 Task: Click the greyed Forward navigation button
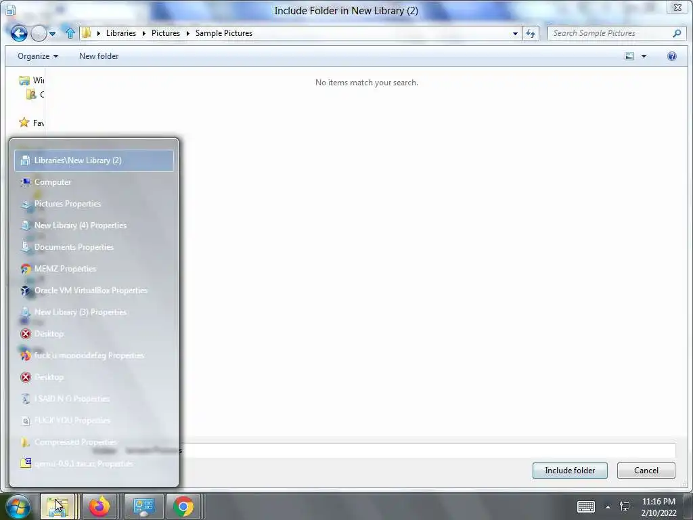(x=39, y=33)
